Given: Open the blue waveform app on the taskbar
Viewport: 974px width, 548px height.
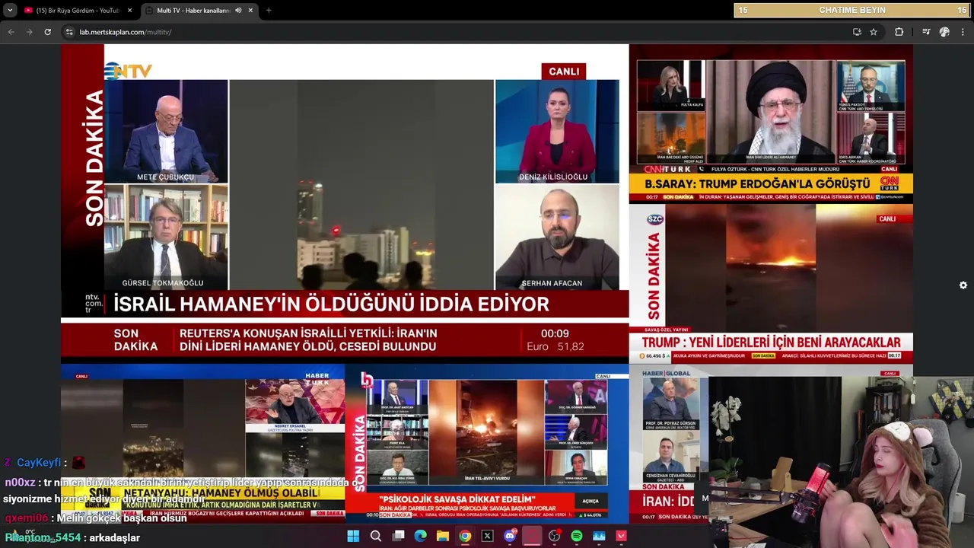Looking at the screenshot, I should 599,536.
